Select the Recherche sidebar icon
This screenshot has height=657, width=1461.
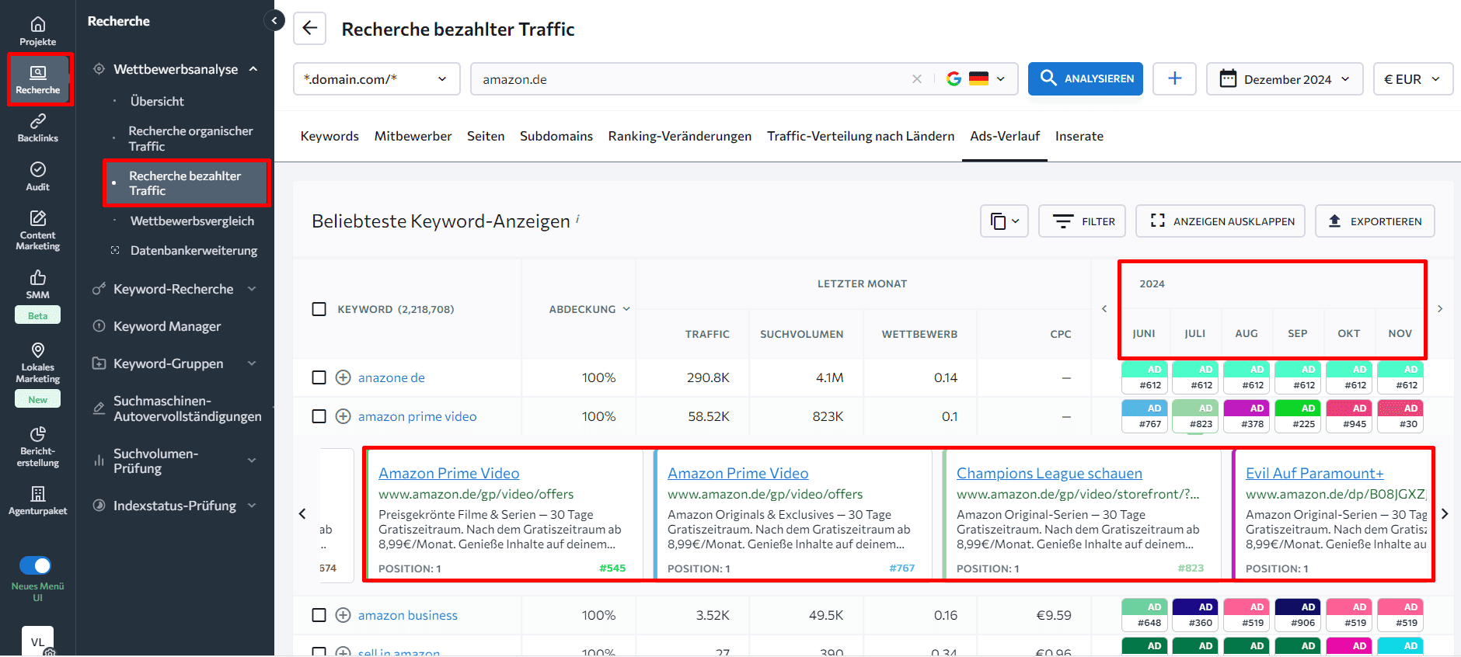(37, 80)
